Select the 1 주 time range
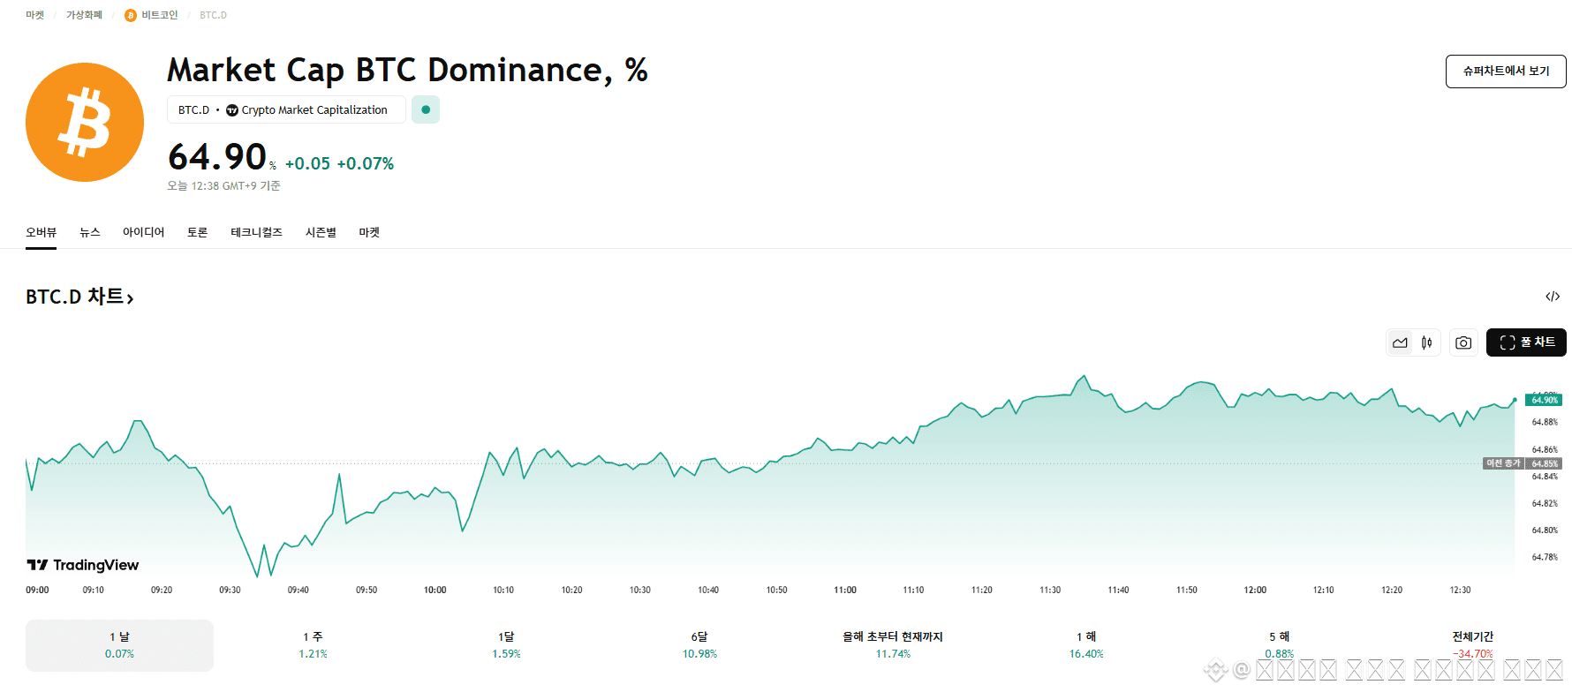The height and width of the screenshot is (692, 1572). pos(313,645)
